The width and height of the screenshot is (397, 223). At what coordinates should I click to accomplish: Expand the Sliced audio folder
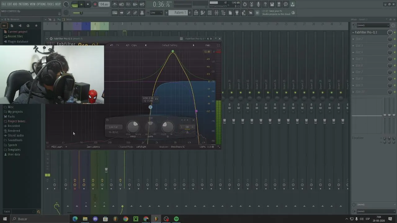(16, 136)
